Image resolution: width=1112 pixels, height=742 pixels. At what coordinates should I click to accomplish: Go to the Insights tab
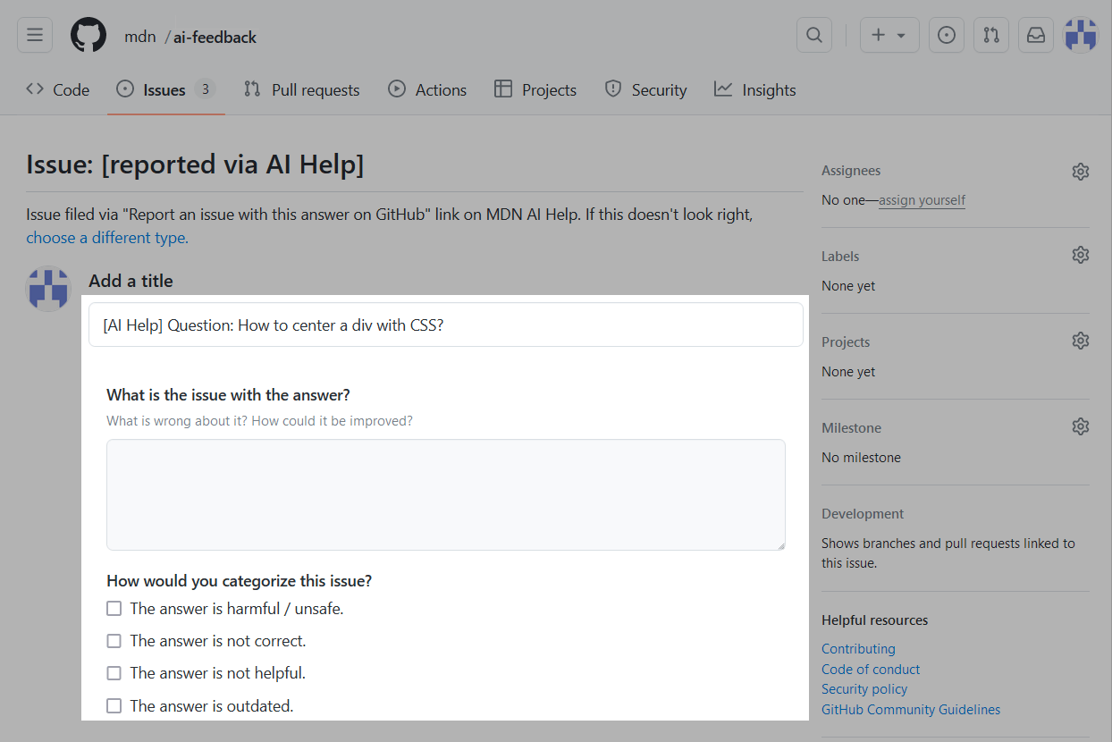754,90
